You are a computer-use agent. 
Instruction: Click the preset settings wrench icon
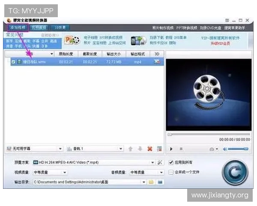(160, 163)
